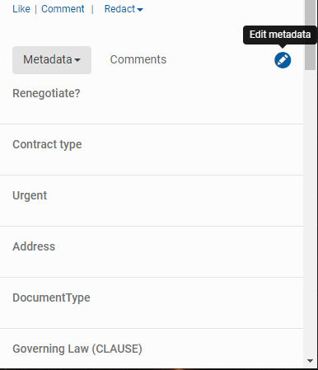
Task: Select the DocumentType metadata field
Action: [152, 303]
